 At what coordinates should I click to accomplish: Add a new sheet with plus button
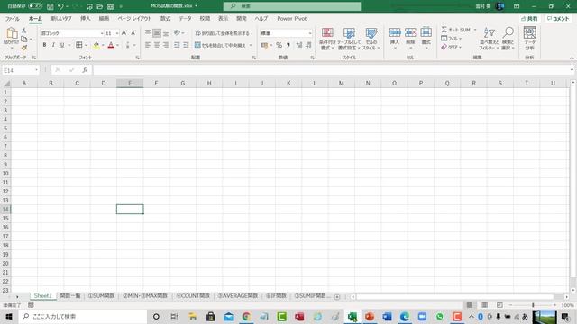[x=337, y=297]
